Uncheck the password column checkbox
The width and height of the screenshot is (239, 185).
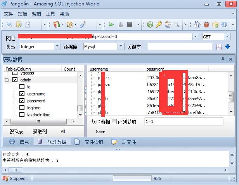pyautogui.click(x=22, y=101)
